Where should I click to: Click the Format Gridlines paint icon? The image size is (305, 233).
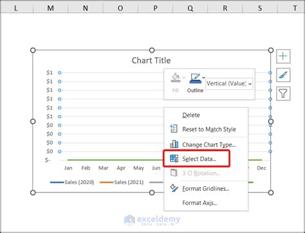pos(174,188)
